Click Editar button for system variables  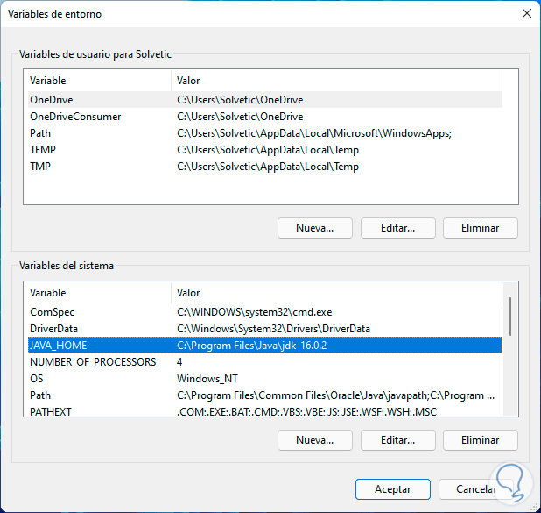[397, 440]
